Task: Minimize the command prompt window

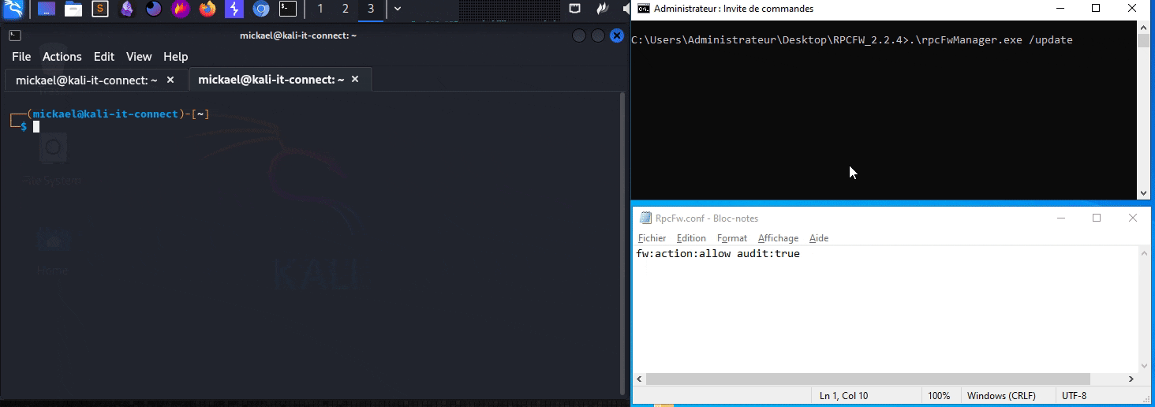Action: click(x=1059, y=9)
